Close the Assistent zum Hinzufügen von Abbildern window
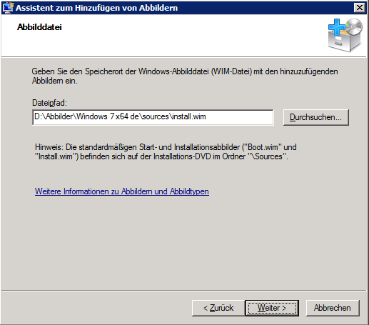369x325 pixels. tap(360, 8)
